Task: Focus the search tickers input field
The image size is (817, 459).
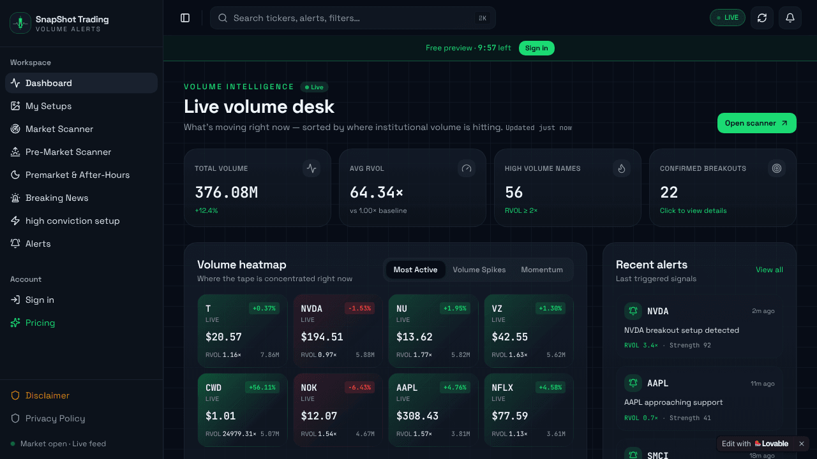Action: tap(353, 18)
